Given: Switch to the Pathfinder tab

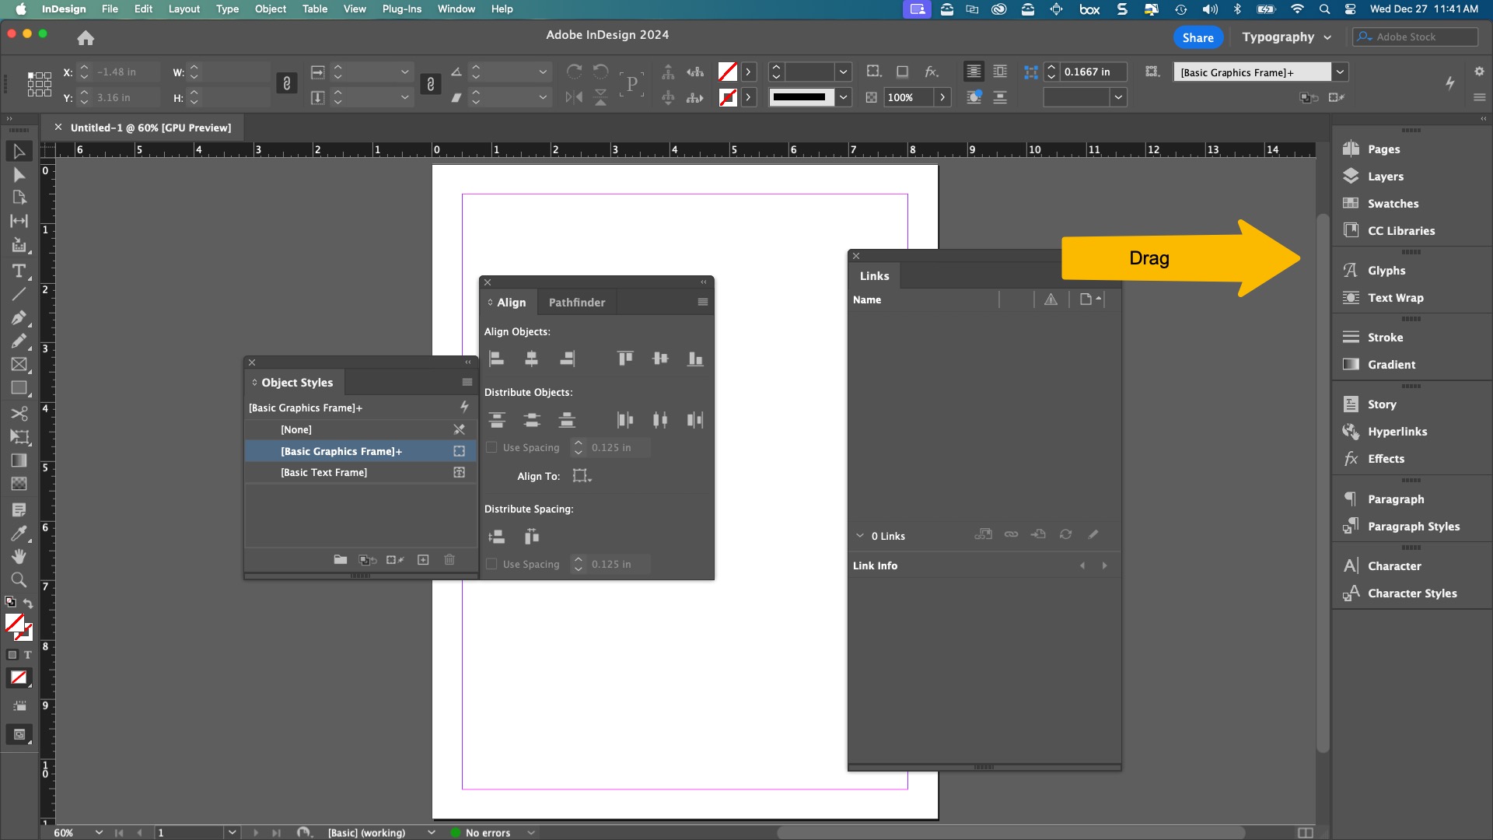Looking at the screenshot, I should tap(576, 303).
